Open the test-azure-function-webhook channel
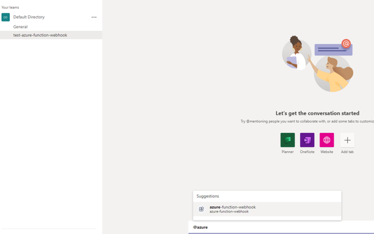The image size is (374, 234). pos(51,35)
